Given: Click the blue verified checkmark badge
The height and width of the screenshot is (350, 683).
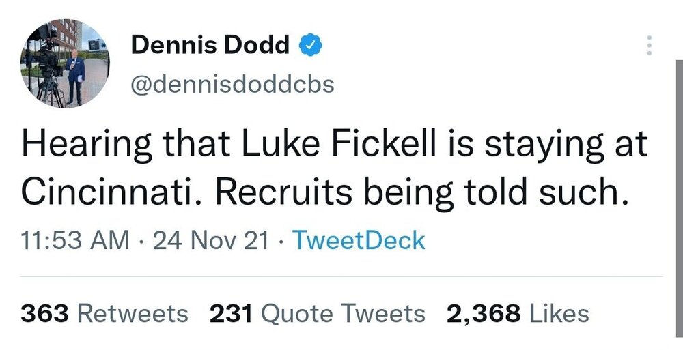Looking at the screenshot, I should (311, 45).
